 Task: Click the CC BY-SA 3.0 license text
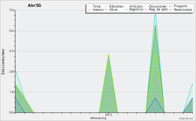(186, 119)
